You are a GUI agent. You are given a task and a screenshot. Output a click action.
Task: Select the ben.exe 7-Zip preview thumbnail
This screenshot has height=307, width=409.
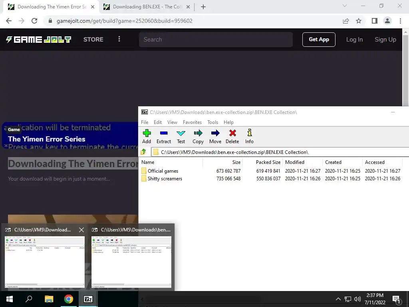coord(131,262)
